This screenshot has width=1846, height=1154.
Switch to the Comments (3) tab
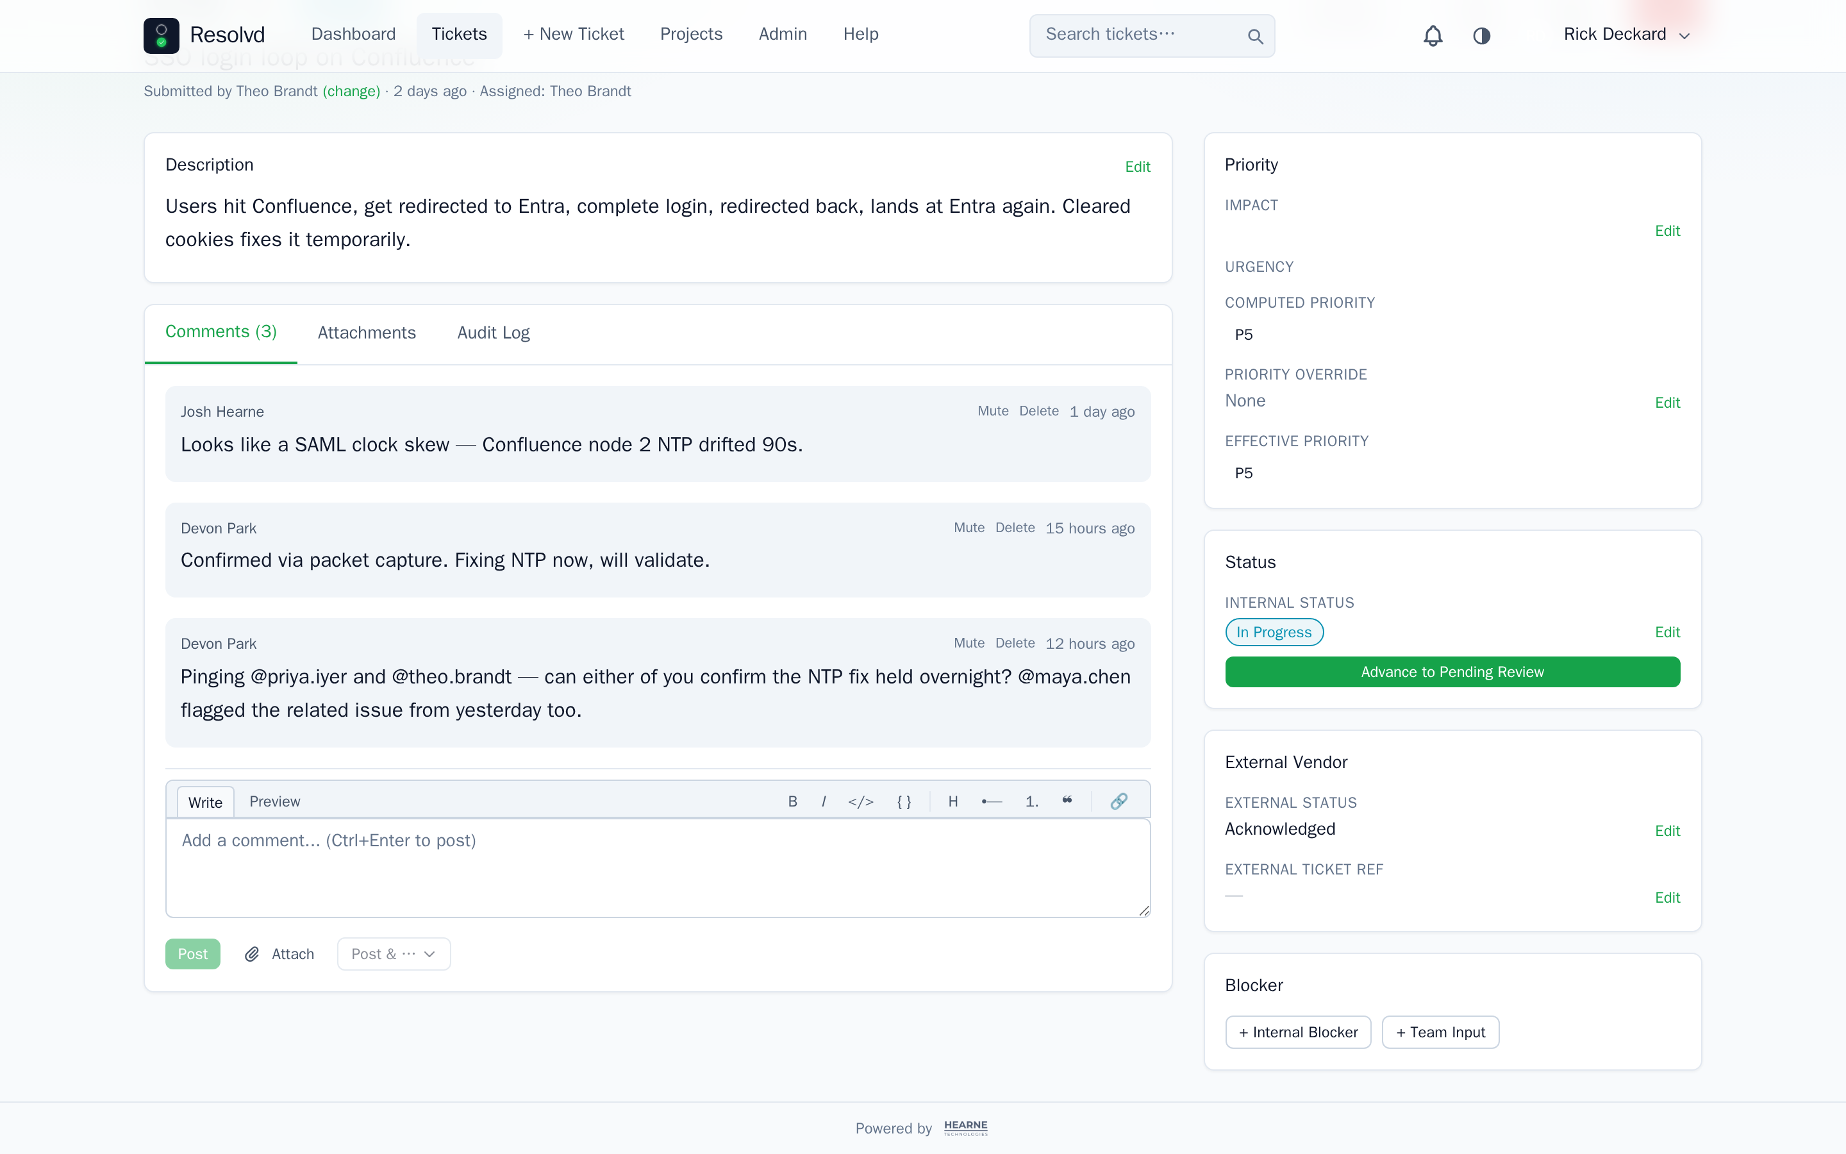(220, 332)
